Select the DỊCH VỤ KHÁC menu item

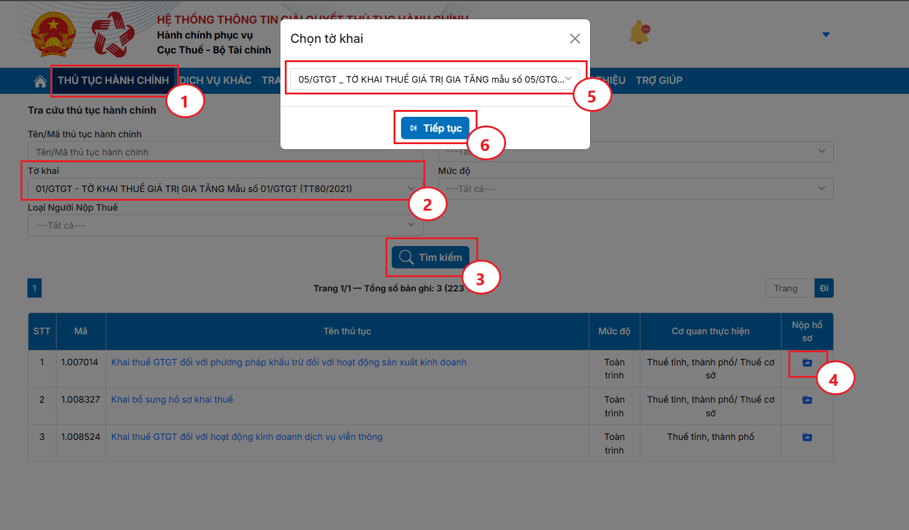tap(216, 81)
